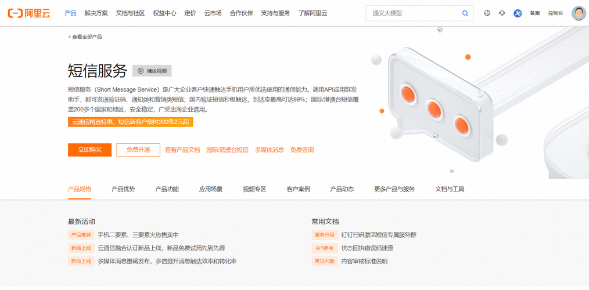Open 手机二要素、三要素火热售卖中

coord(138,235)
